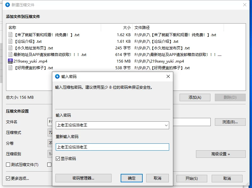The height and width of the screenshot is (188, 252).
Task: Click path F:\9\8\7\【好用便宜的梯子】.txt
Action: (x=162, y=68)
